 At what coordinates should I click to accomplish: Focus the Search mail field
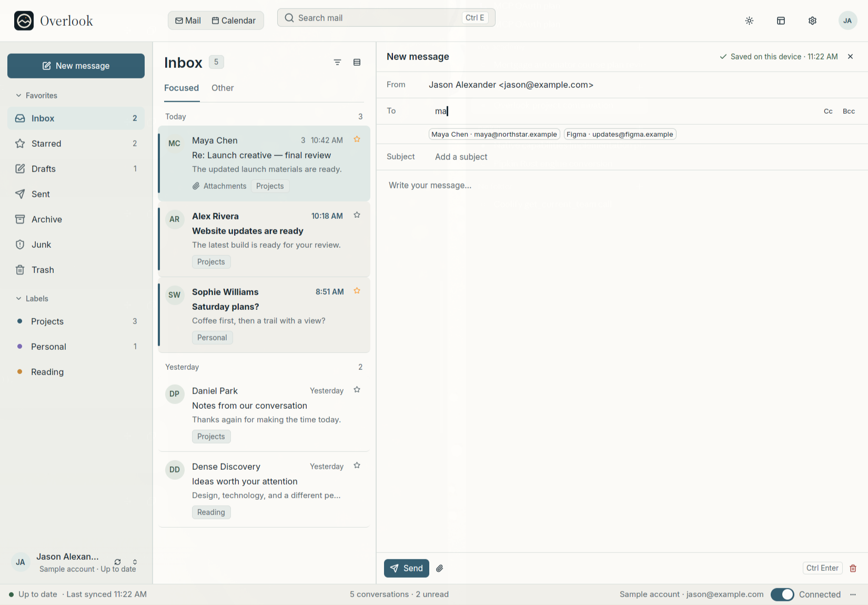click(x=386, y=18)
